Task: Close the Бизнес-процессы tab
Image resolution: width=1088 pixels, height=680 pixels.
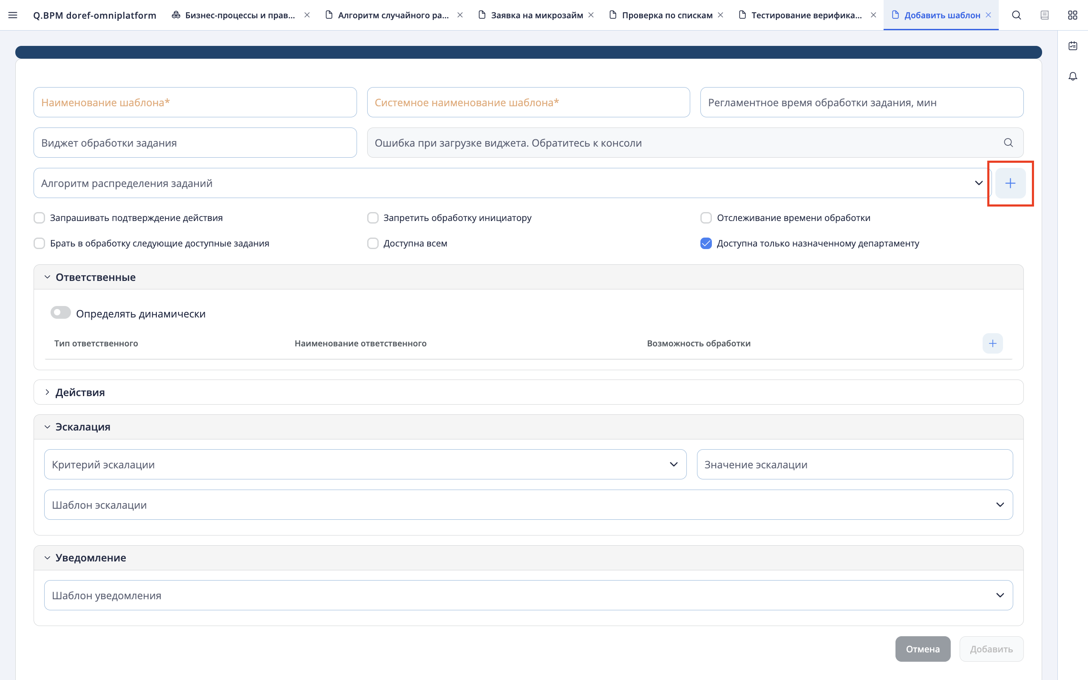Action: point(307,15)
